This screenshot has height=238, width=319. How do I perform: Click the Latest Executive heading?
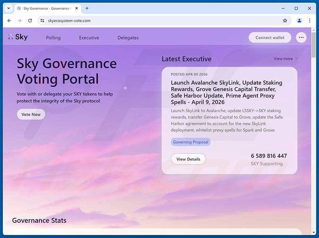tap(187, 59)
